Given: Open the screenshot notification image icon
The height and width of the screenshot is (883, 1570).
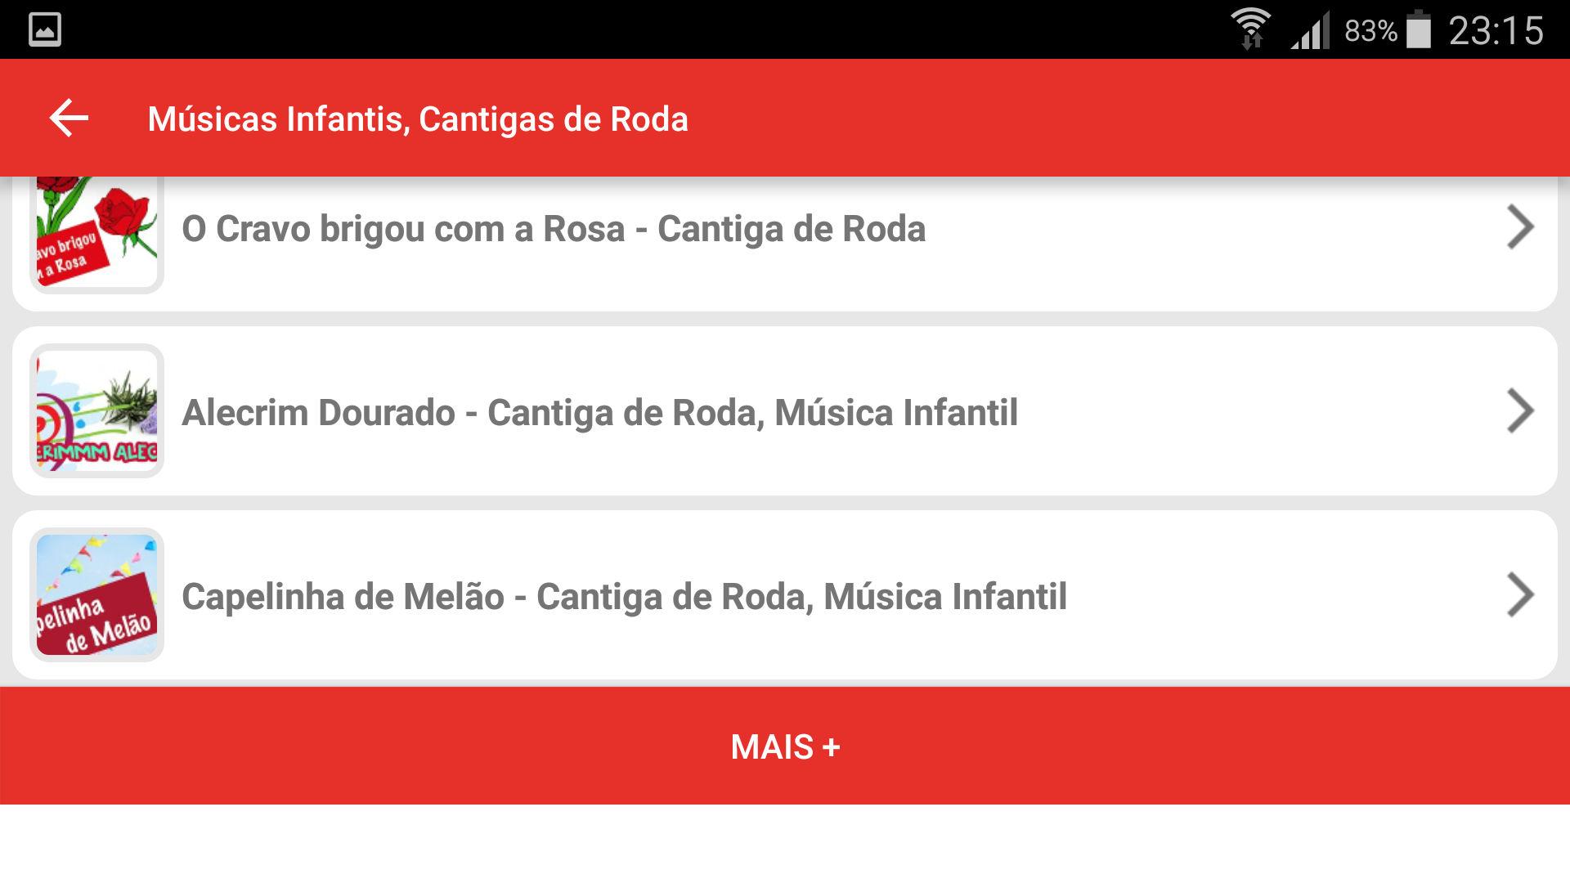Looking at the screenshot, I should click(x=44, y=30).
